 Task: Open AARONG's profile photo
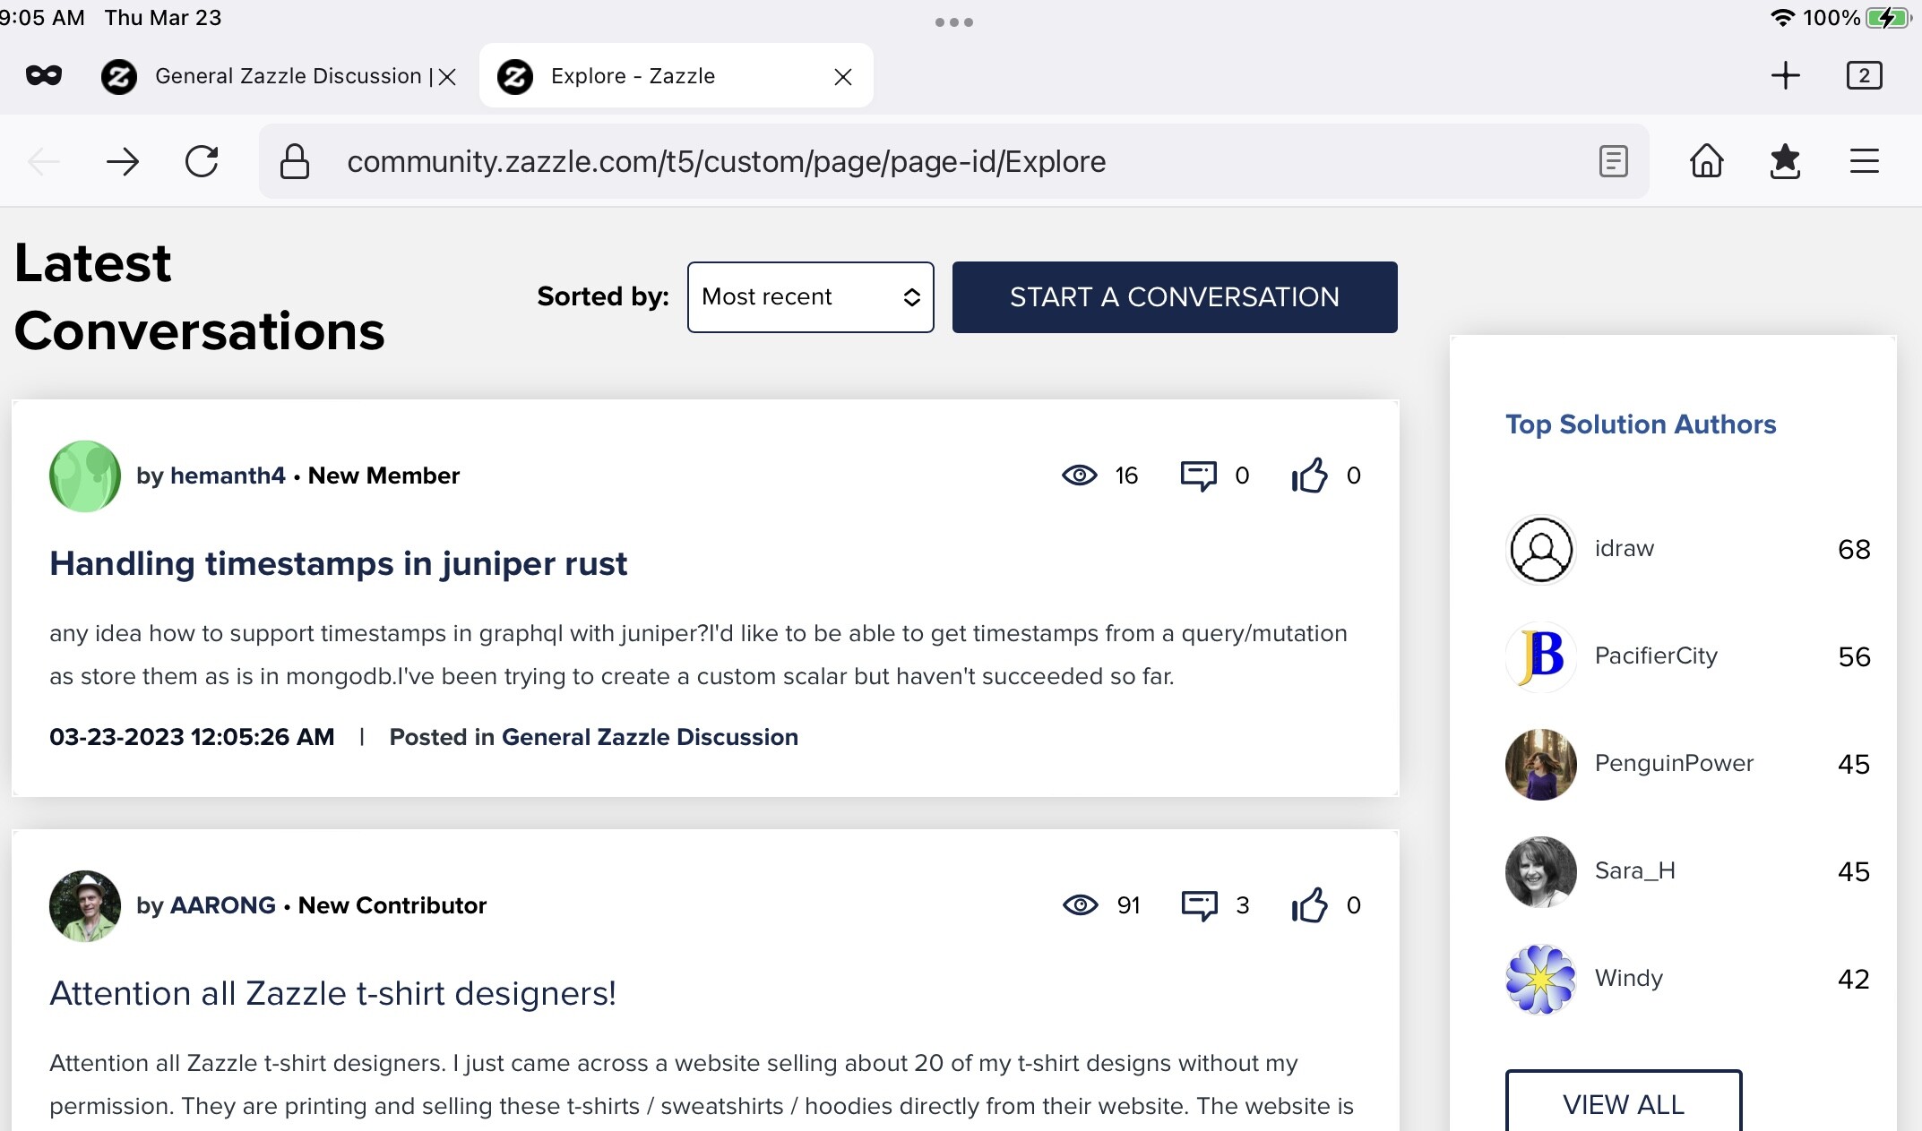point(85,906)
